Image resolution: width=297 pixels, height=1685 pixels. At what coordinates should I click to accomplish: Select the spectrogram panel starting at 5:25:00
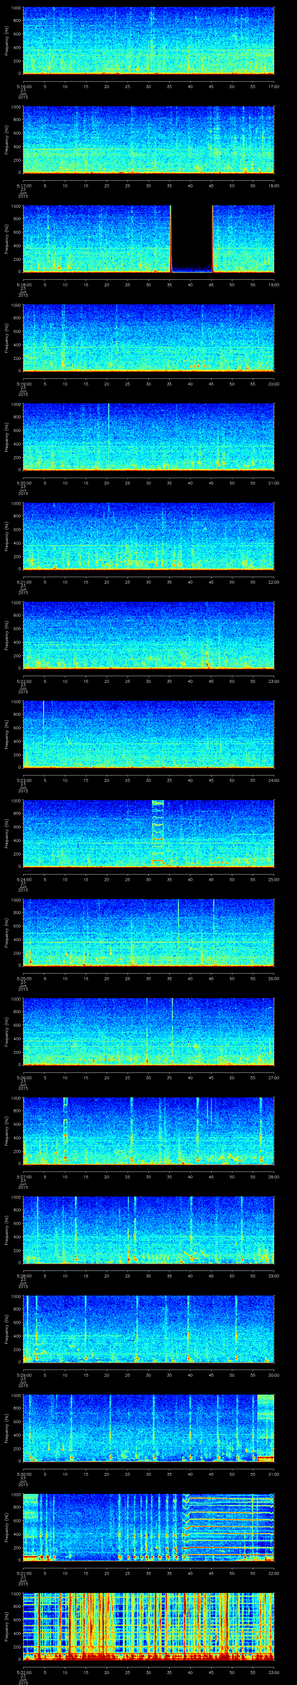[149, 932]
